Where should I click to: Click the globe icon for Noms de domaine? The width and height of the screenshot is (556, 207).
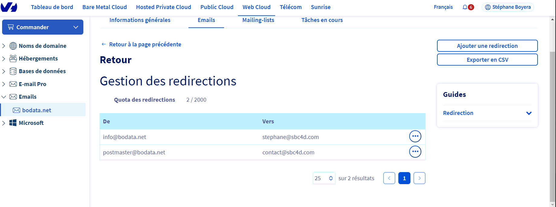click(x=13, y=46)
